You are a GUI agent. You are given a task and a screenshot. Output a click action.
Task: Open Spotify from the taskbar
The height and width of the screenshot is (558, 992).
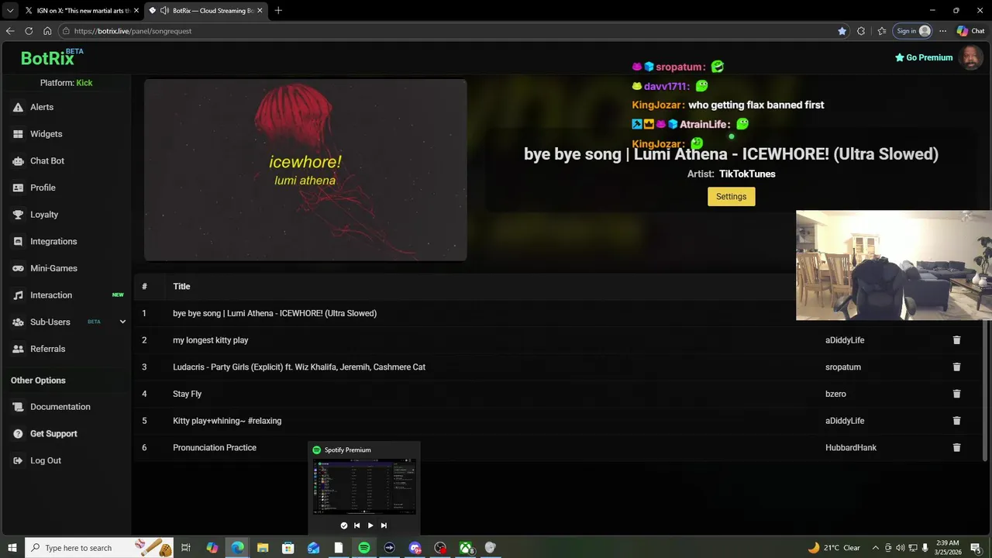click(x=364, y=548)
